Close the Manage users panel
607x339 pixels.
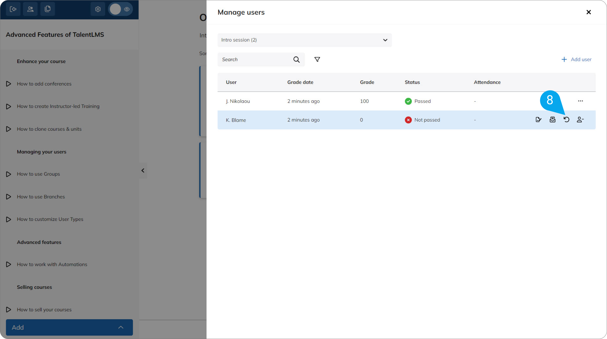[589, 12]
